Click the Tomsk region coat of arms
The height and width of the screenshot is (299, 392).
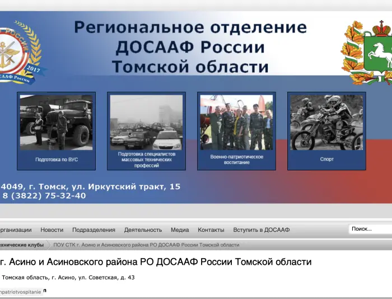coord(367,53)
